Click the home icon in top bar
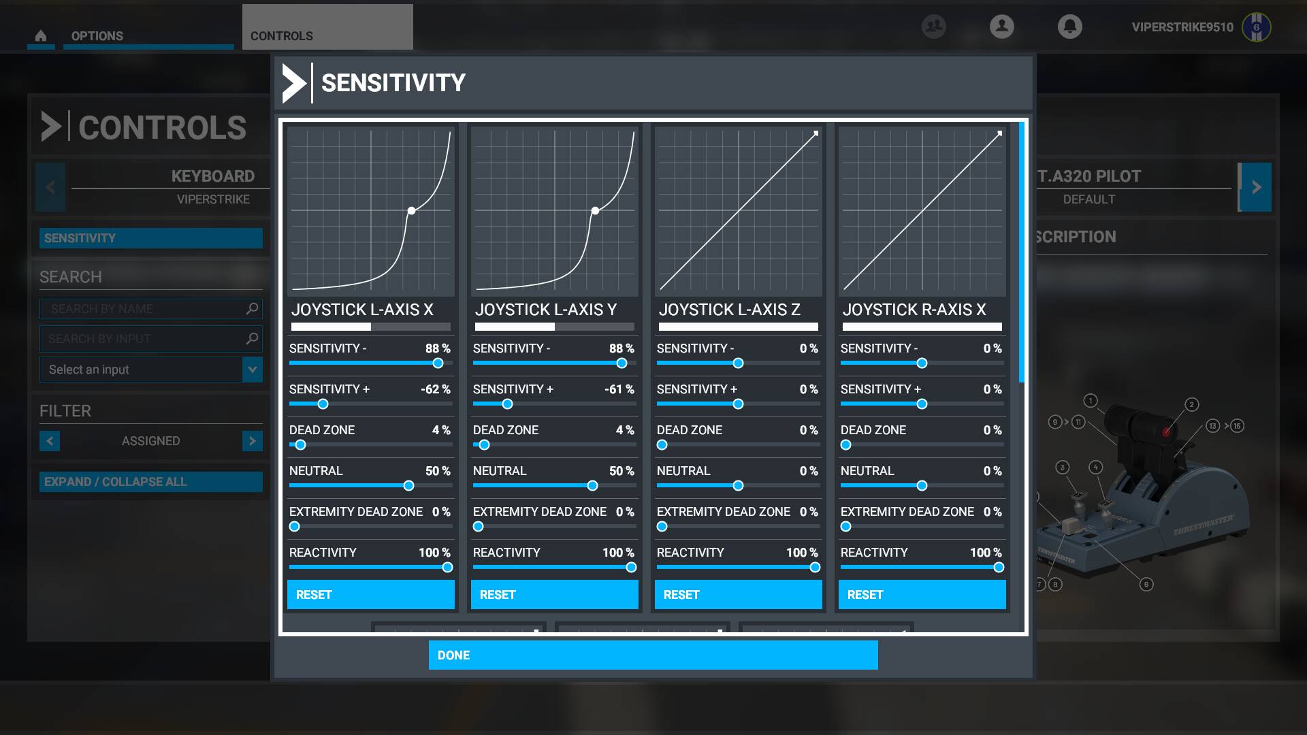 pos(41,36)
